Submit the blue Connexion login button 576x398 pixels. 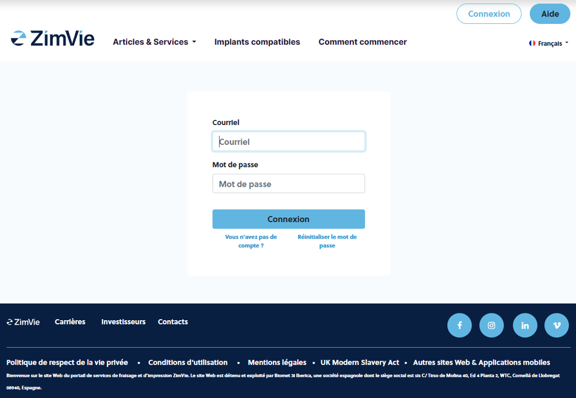click(289, 219)
